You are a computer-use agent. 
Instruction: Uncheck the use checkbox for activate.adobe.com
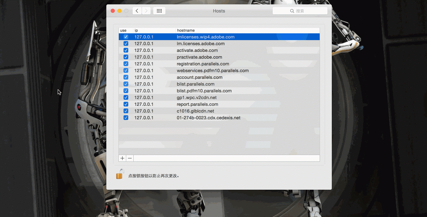126,50
